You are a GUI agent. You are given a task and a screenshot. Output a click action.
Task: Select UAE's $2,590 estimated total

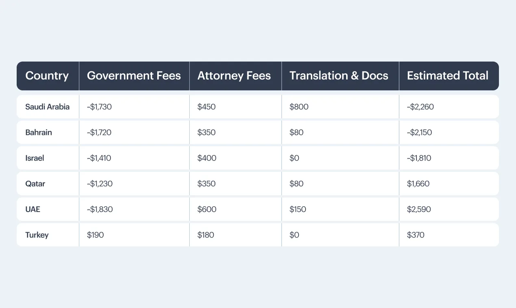click(418, 210)
